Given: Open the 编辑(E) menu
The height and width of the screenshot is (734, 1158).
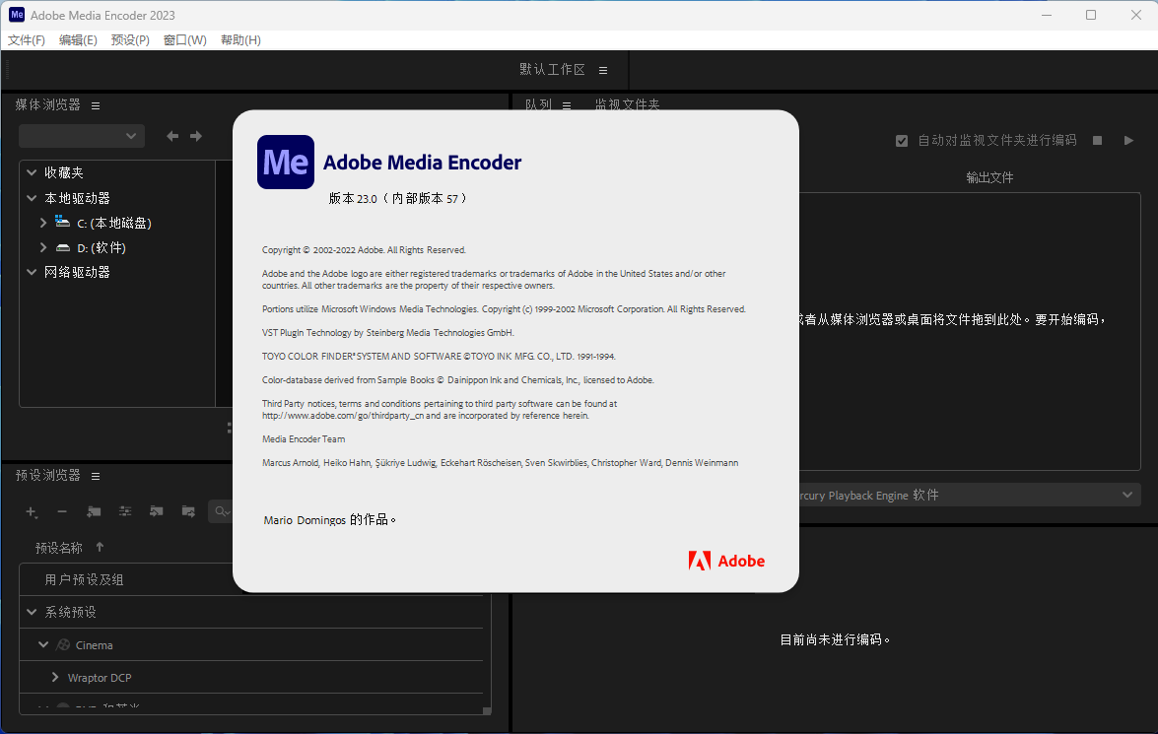Looking at the screenshot, I should (78, 39).
